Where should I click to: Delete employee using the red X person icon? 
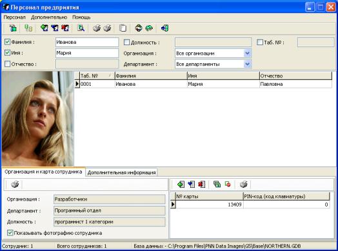tap(65, 28)
